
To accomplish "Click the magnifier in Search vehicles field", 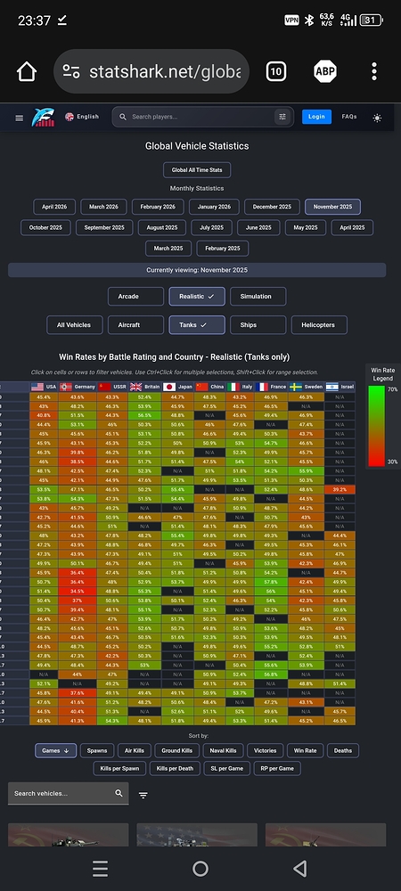I will click(119, 793).
